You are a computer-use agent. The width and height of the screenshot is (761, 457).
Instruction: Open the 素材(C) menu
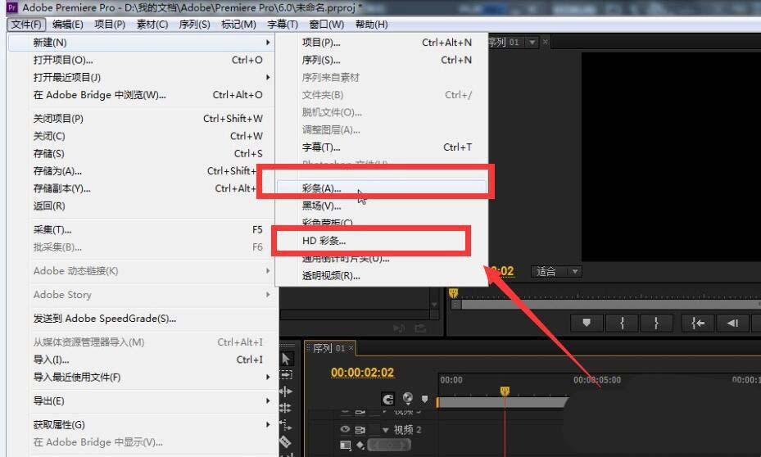[152, 25]
